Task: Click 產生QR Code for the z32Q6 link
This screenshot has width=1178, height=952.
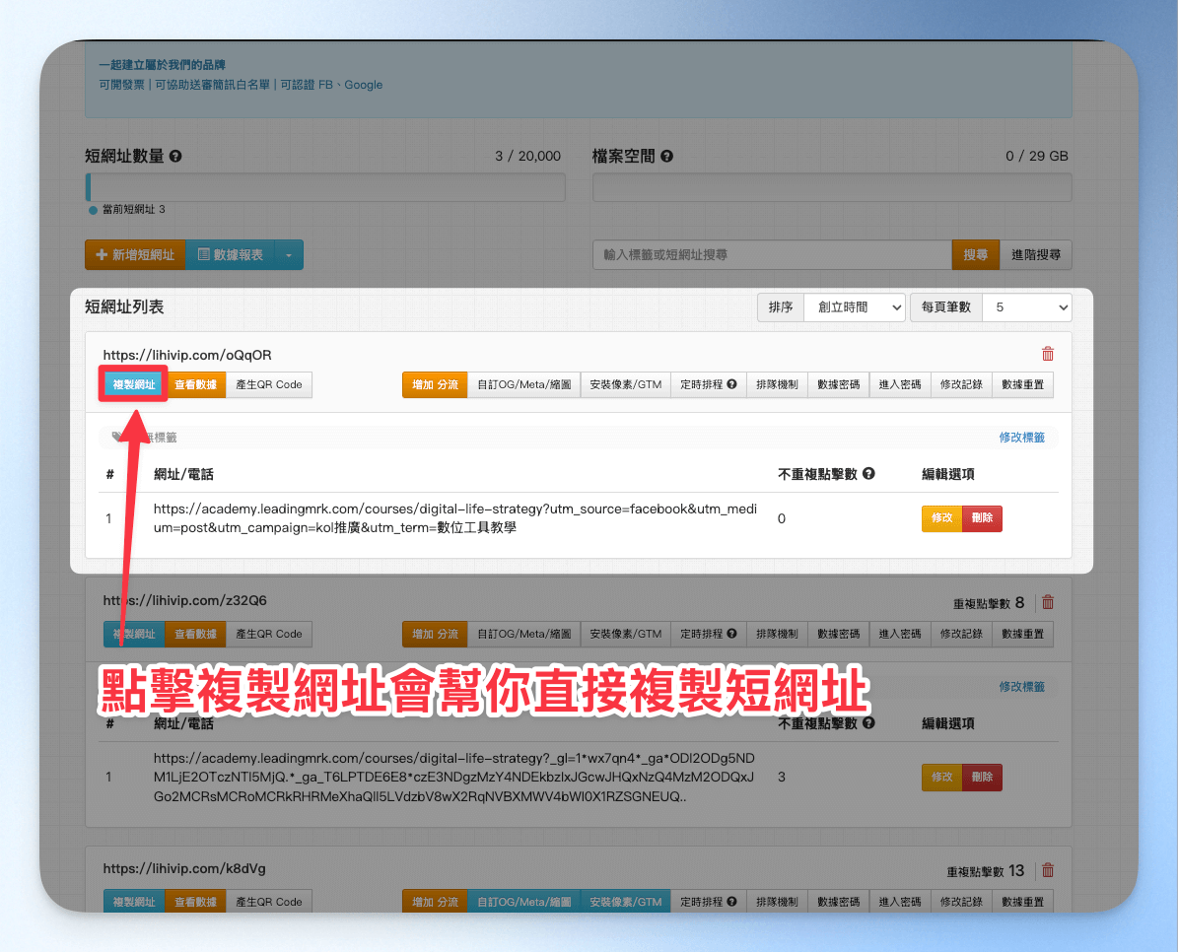Action: [269, 634]
